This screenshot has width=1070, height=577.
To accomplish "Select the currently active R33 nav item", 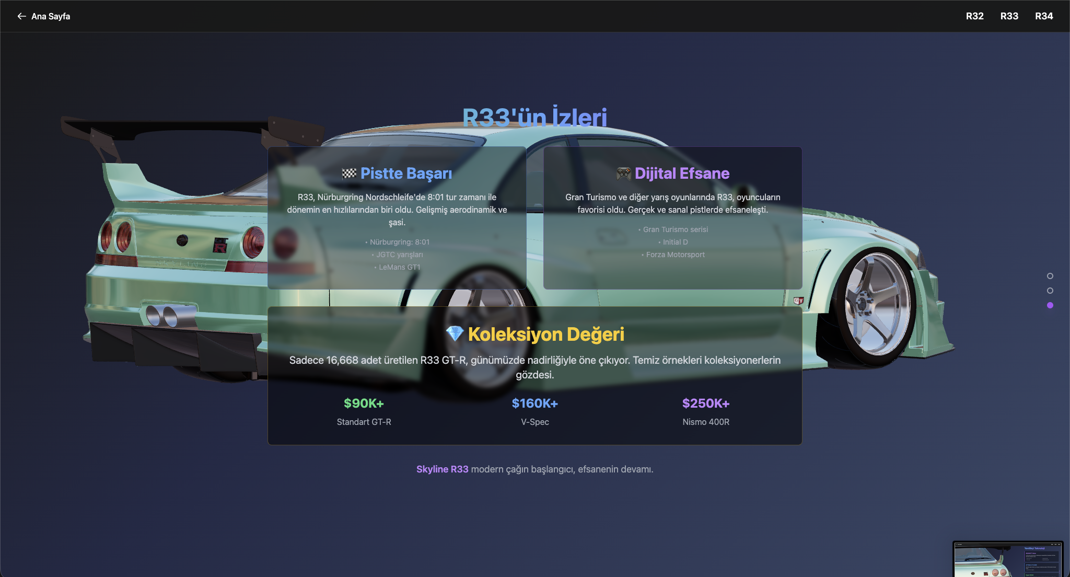I will coord(1009,16).
